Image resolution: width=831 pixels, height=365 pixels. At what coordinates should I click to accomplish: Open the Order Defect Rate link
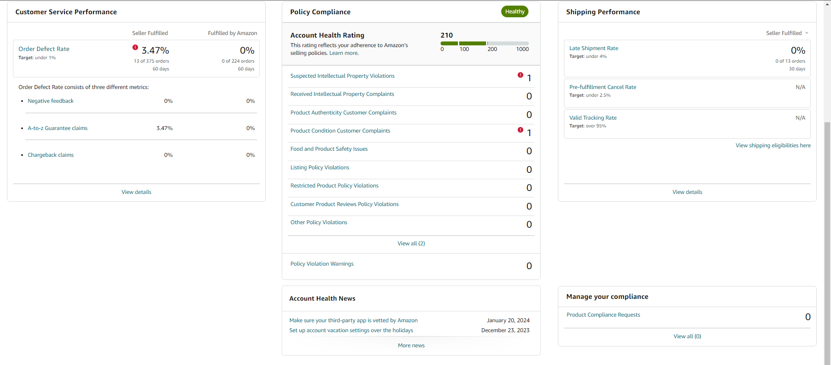coord(44,49)
